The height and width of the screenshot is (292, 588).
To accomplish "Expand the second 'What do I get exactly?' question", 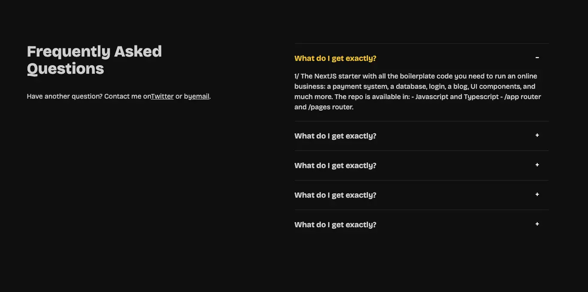I will [422, 136].
